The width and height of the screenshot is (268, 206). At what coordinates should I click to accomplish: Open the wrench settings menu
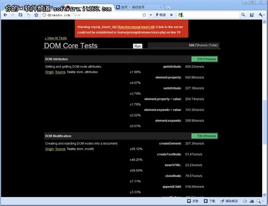pos(261,15)
